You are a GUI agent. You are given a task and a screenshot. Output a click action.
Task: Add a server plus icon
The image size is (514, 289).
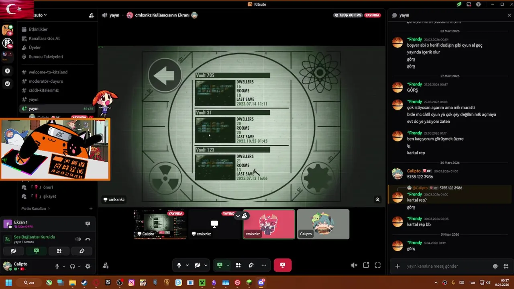(x=7, y=71)
